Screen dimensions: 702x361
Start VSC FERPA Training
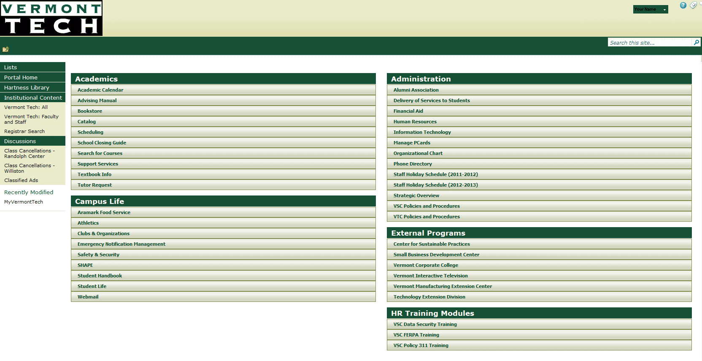point(539,335)
